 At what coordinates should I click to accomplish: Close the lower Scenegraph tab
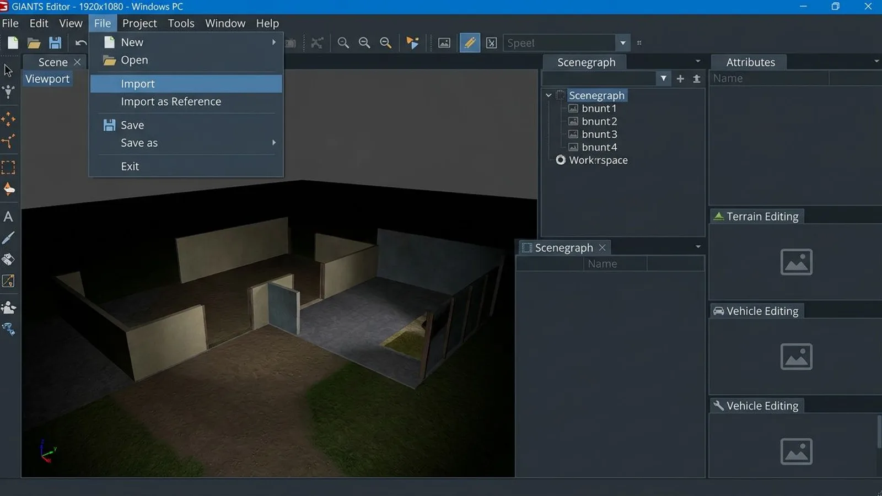coord(603,248)
